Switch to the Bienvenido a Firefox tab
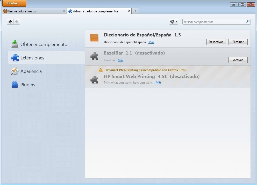The width and height of the screenshot is (257, 185). point(34,11)
